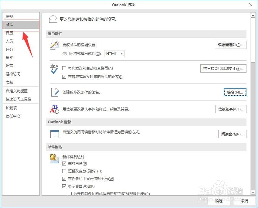Open 信纸和字体(F)... settings
Image resolution: width=258 pixels, height=208 pixels.
231,109
